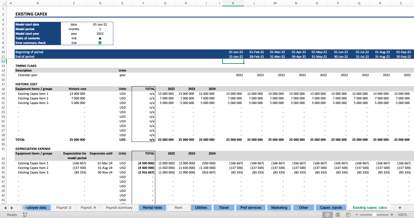Image resolution: width=414 pixels, height=218 pixels.
Task: Select column K header
Action: point(233,3)
